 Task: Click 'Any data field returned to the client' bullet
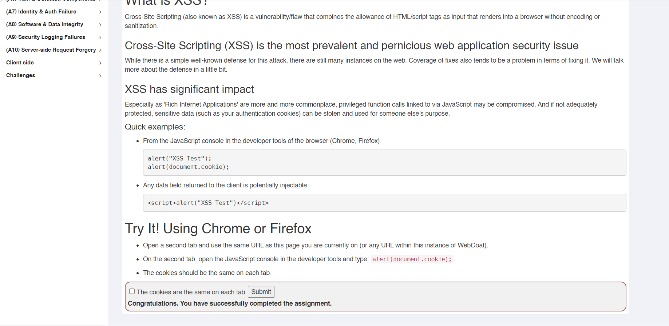(x=225, y=185)
